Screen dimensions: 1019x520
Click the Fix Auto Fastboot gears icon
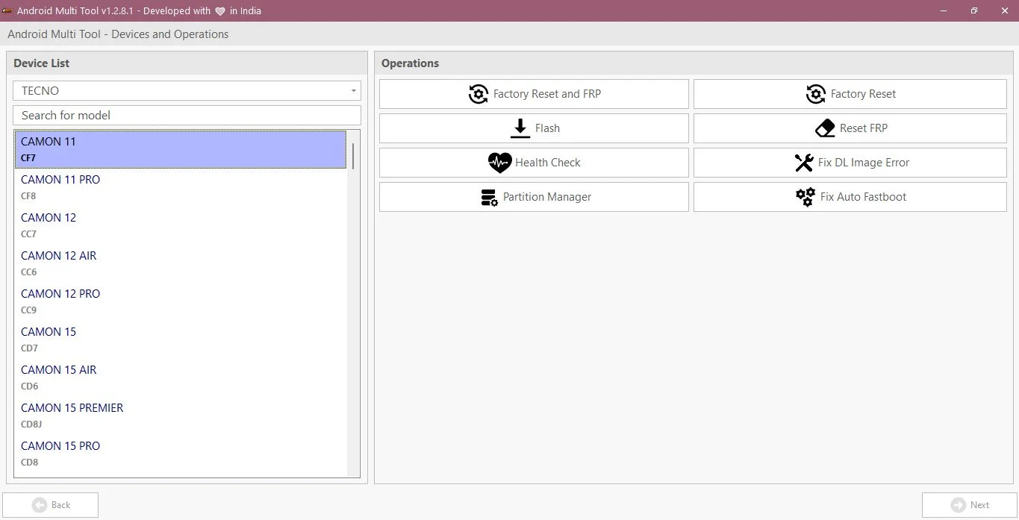point(805,197)
